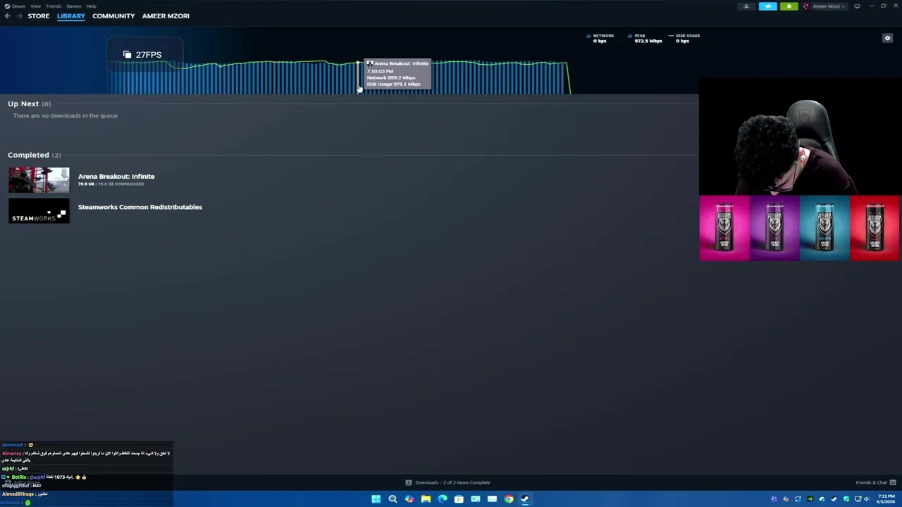Open File Explorer from taskbar
This screenshot has width=902, height=507.
point(426,499)
